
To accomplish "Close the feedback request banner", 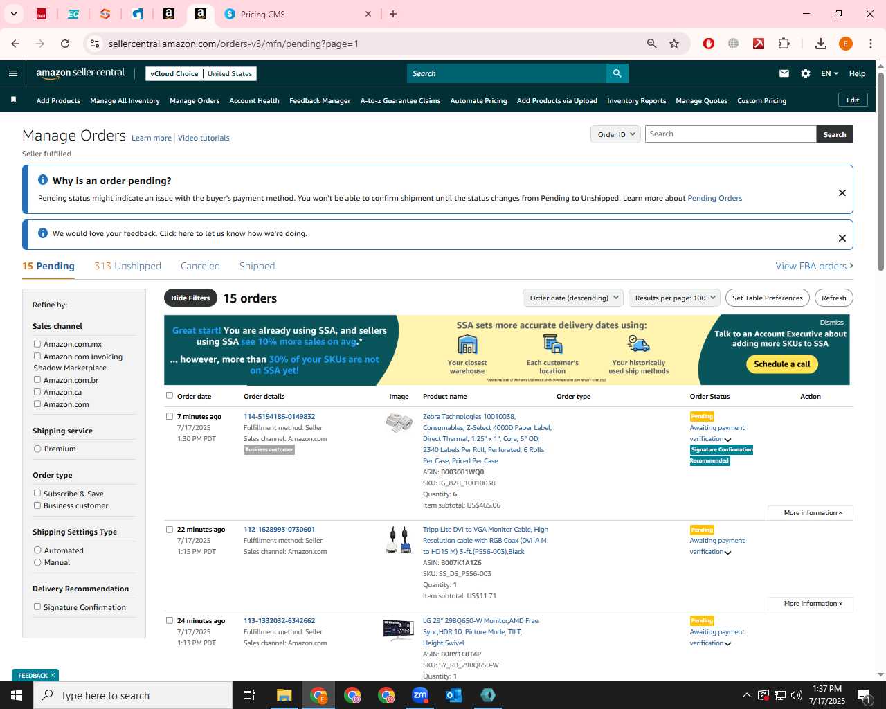I will [x=842, y=238].
